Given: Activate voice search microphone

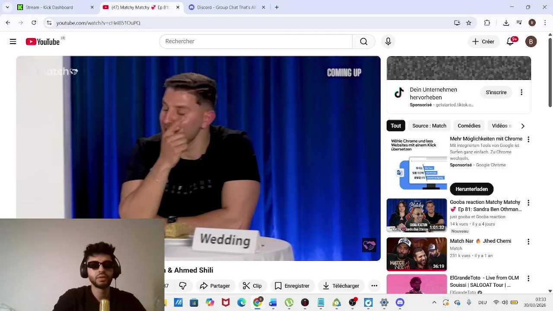Looking at the screenshot, I should click(388, 41).
